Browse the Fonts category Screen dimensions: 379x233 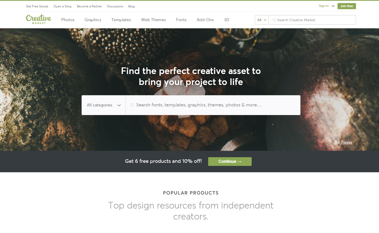coord(181,20)
